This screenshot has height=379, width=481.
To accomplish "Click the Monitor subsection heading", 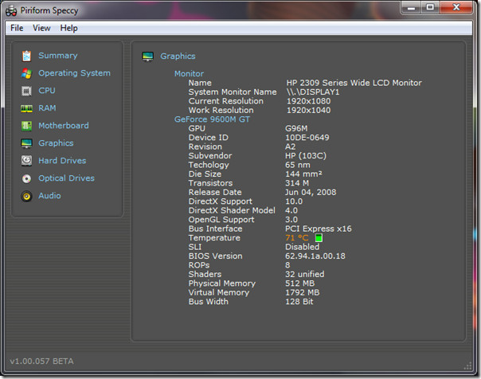I will tap(189, 73).
